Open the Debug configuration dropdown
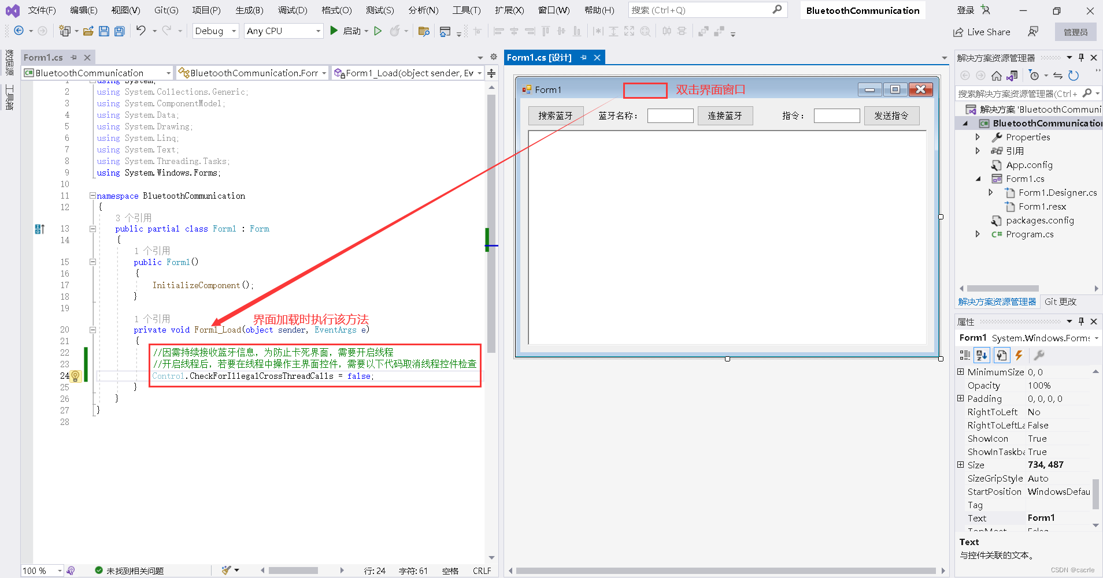 click(216, 31)
